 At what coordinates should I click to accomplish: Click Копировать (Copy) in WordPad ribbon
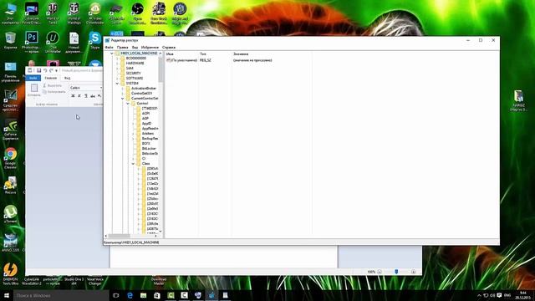pos(54,92)
